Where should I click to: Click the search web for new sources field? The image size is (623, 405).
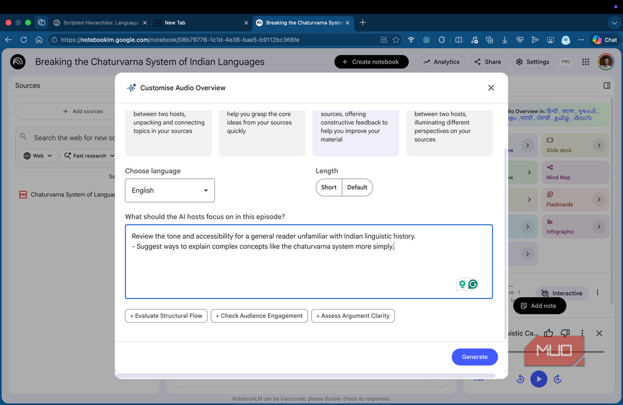pos(74,138)
